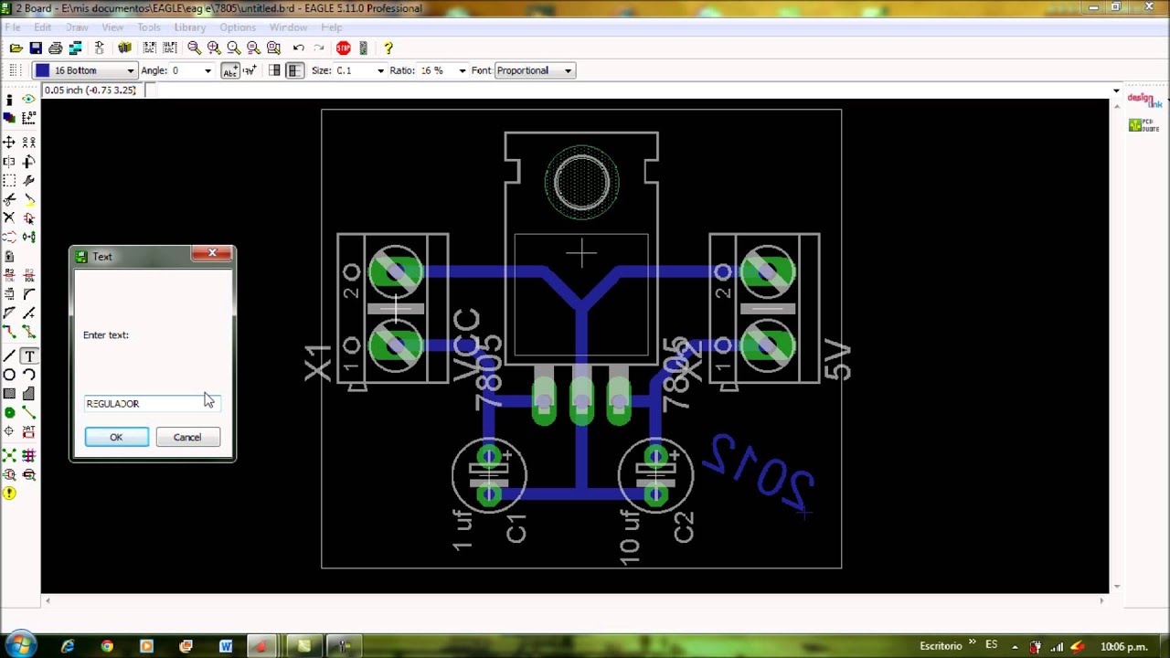Select the Info tool
The width and height of the screenshot is (1170, 658).
coord(9,99)
